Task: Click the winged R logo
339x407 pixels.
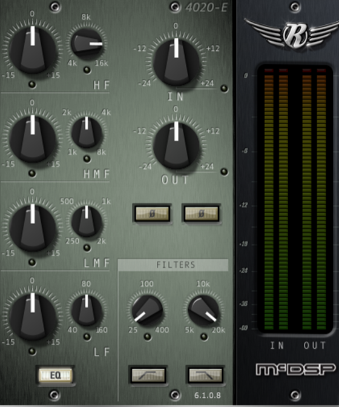Action: (292, 35)
